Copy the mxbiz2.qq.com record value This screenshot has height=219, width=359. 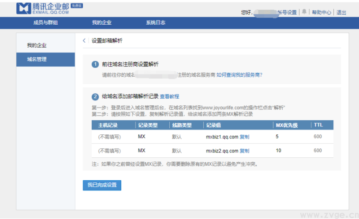[x=244, y=151]
